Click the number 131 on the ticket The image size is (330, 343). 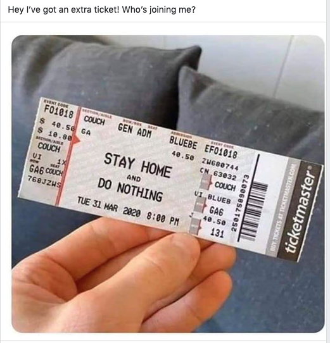pyautogui.click(x=217, y=233)
